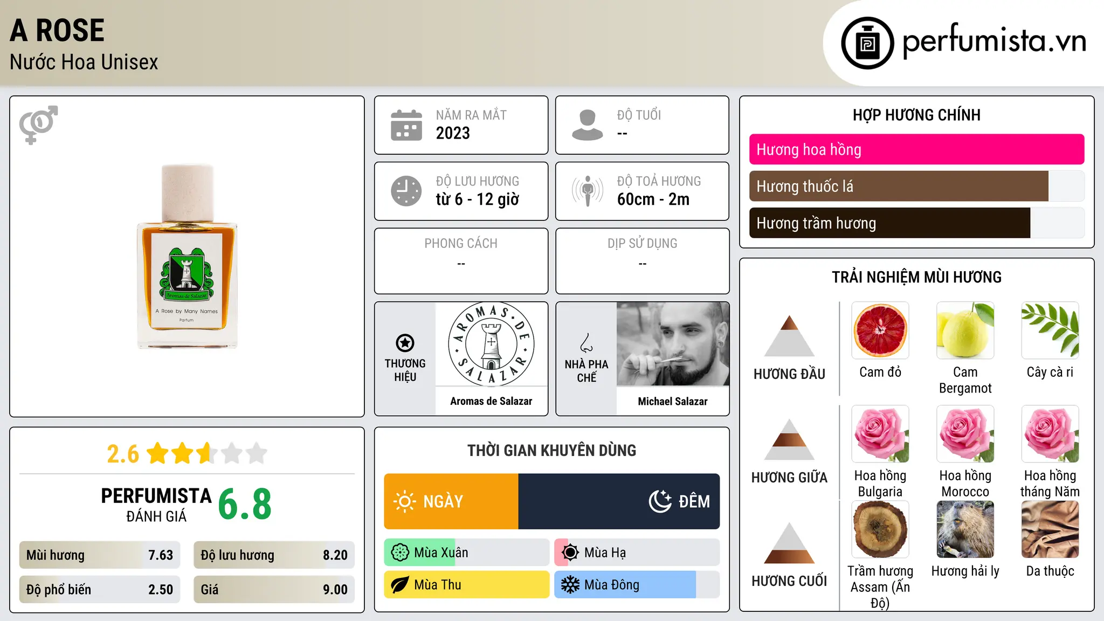This screenshot has width=1104, height=621.
Task: Open the Michael Salazar perfumer link
Action: tap(673, 401)
